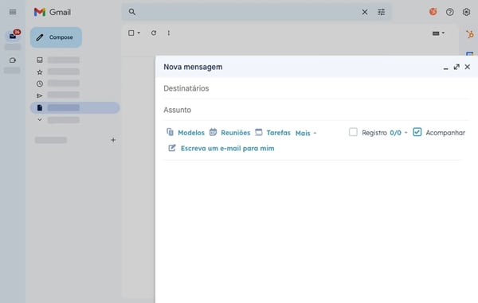Open the Starred folder icon
478x303 pixels.
coord(40,72)
